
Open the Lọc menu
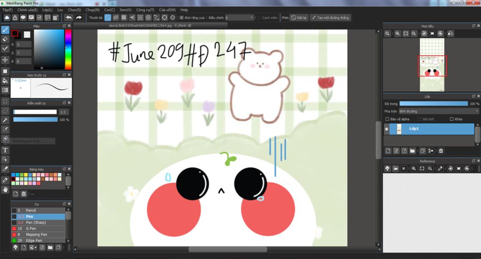pos(60,10)
